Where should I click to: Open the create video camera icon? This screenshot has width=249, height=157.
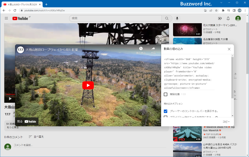[220, 18]
